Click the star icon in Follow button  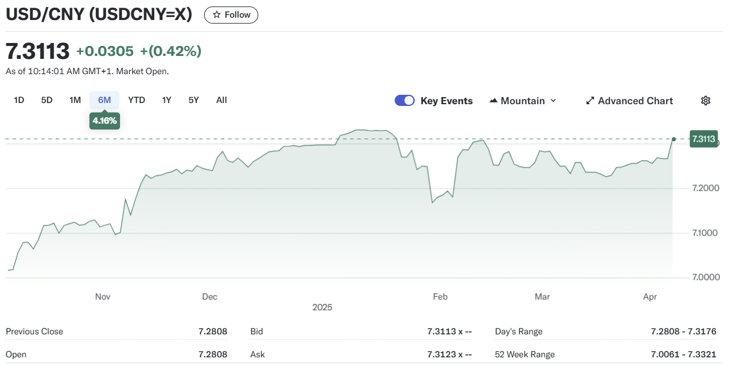[x=216, y=15]
